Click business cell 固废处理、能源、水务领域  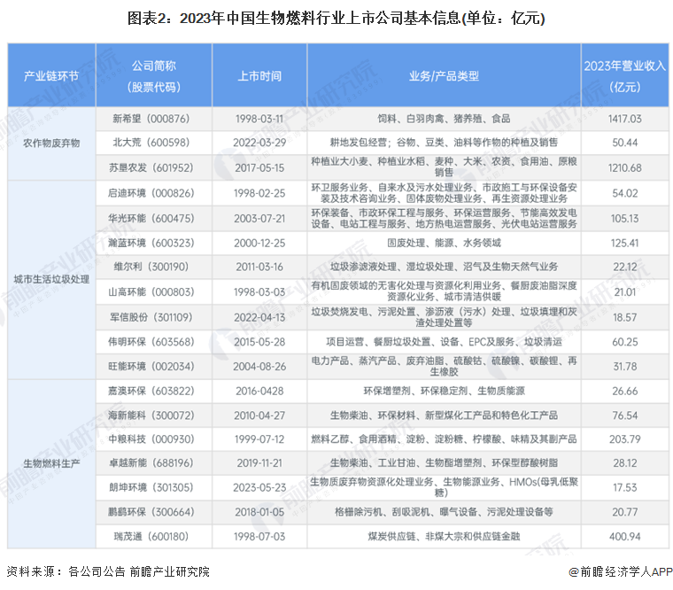pos(444,243)
